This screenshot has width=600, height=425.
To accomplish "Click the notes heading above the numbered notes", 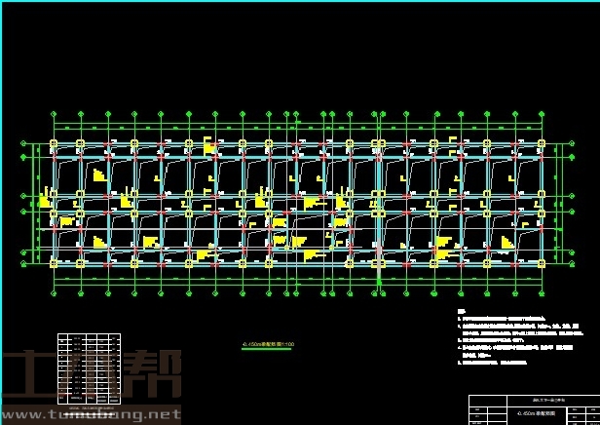I will point(460,313).
